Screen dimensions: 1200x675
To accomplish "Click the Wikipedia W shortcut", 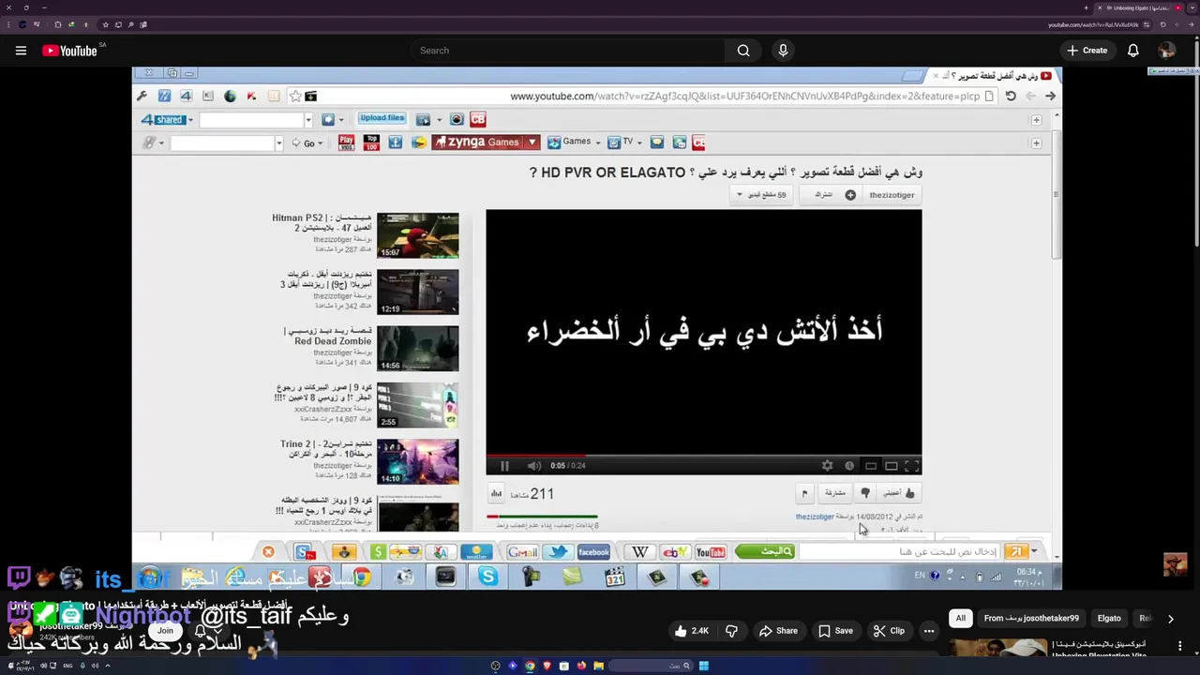I will [x=640, y=552].
